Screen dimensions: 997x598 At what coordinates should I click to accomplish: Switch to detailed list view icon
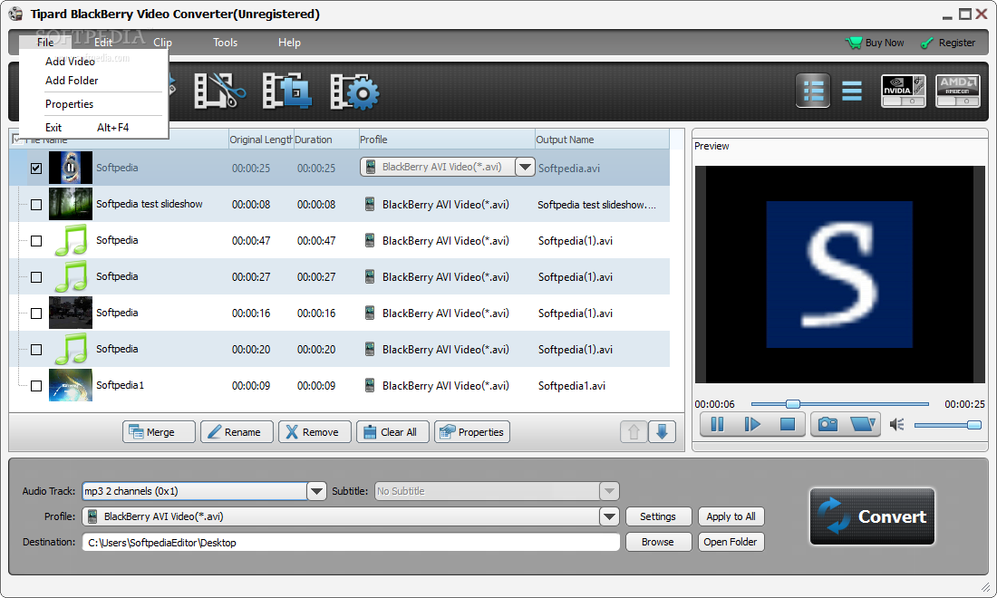coord(813,91)
